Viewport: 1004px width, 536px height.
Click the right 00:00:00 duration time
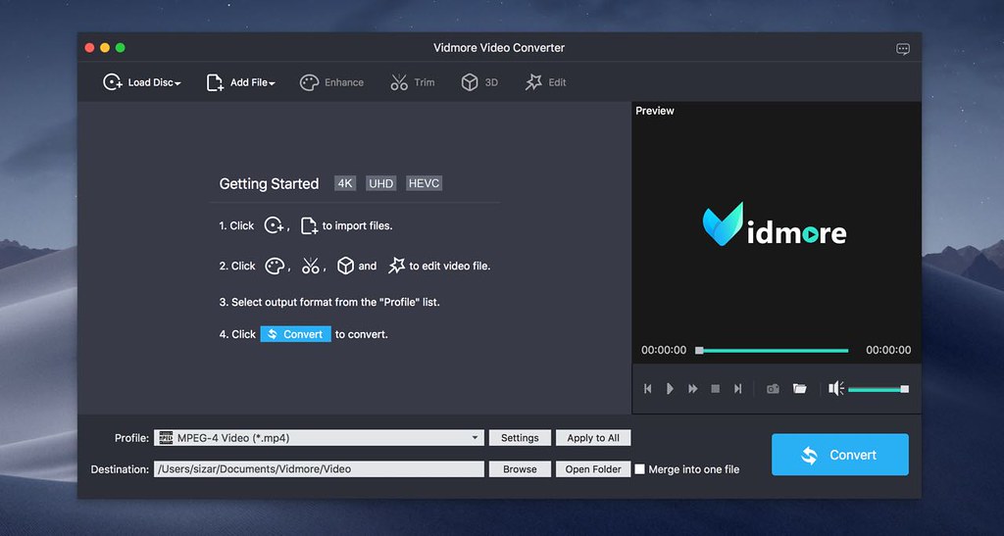pyautogui.click(x=888, y=350)
